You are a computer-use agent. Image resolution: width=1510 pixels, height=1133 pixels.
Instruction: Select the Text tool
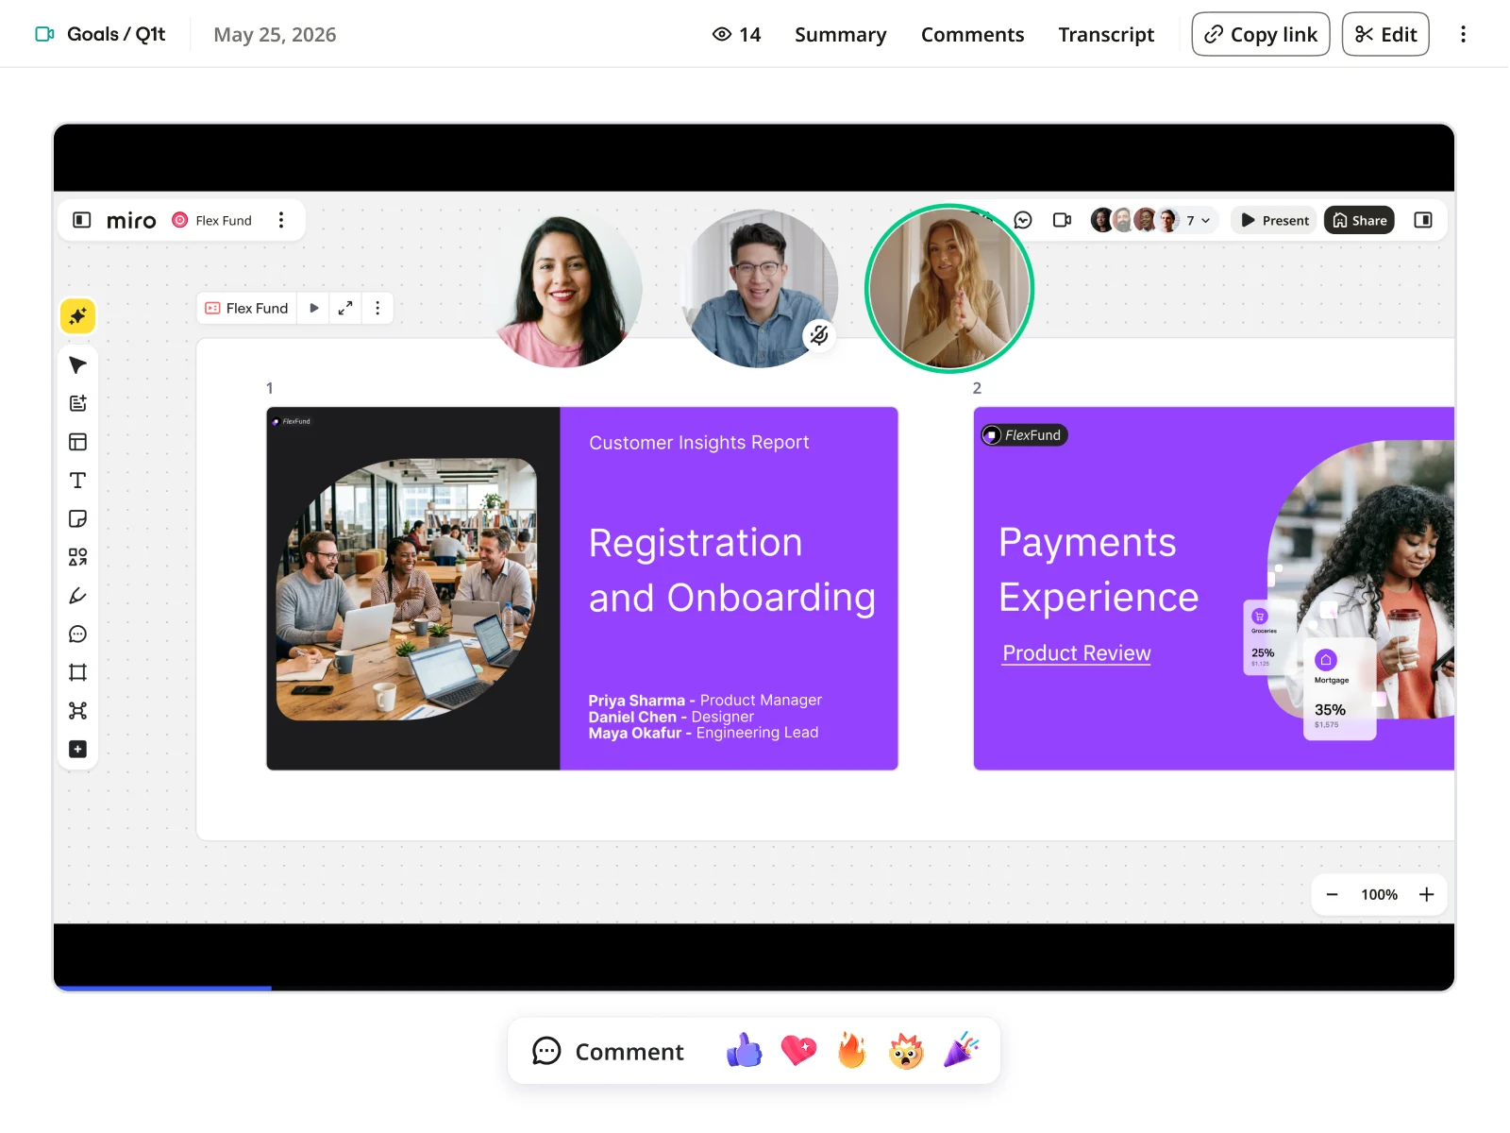[78, 481]
